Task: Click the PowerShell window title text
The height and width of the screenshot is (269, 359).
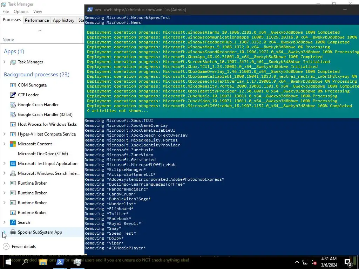Action: (x=140, y=10)
